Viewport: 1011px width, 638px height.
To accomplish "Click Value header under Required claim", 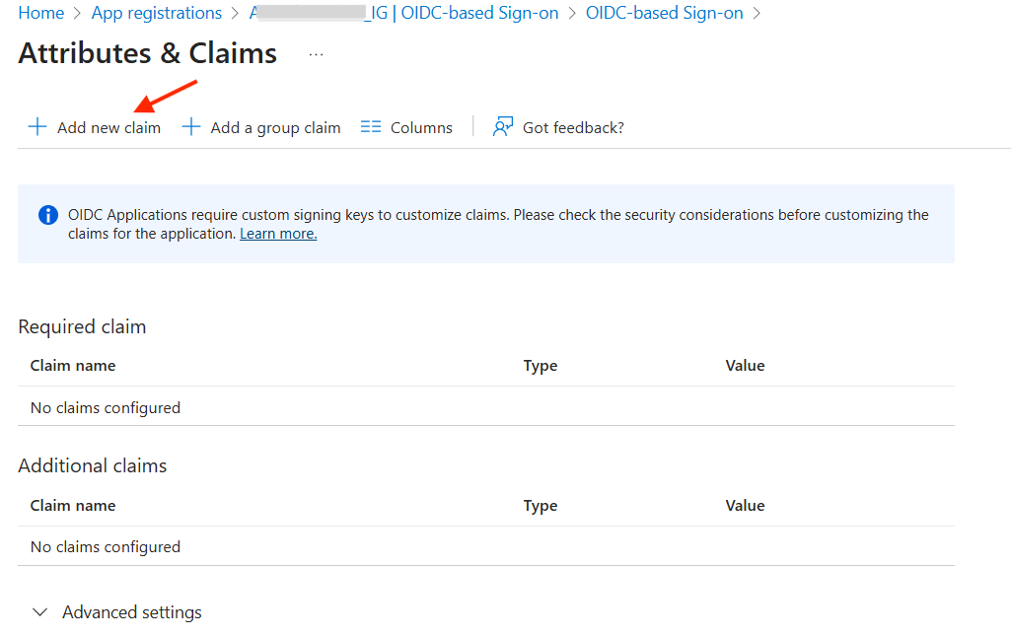I will 745,365.
